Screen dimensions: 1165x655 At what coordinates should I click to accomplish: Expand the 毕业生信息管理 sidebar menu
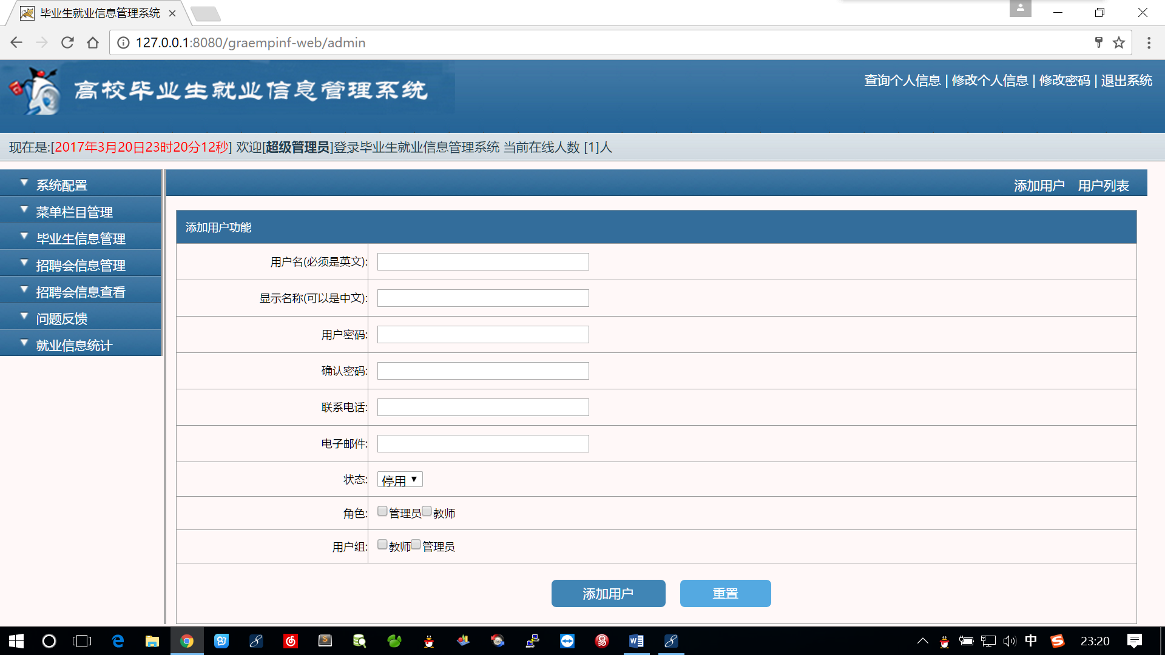pos(81,238)
